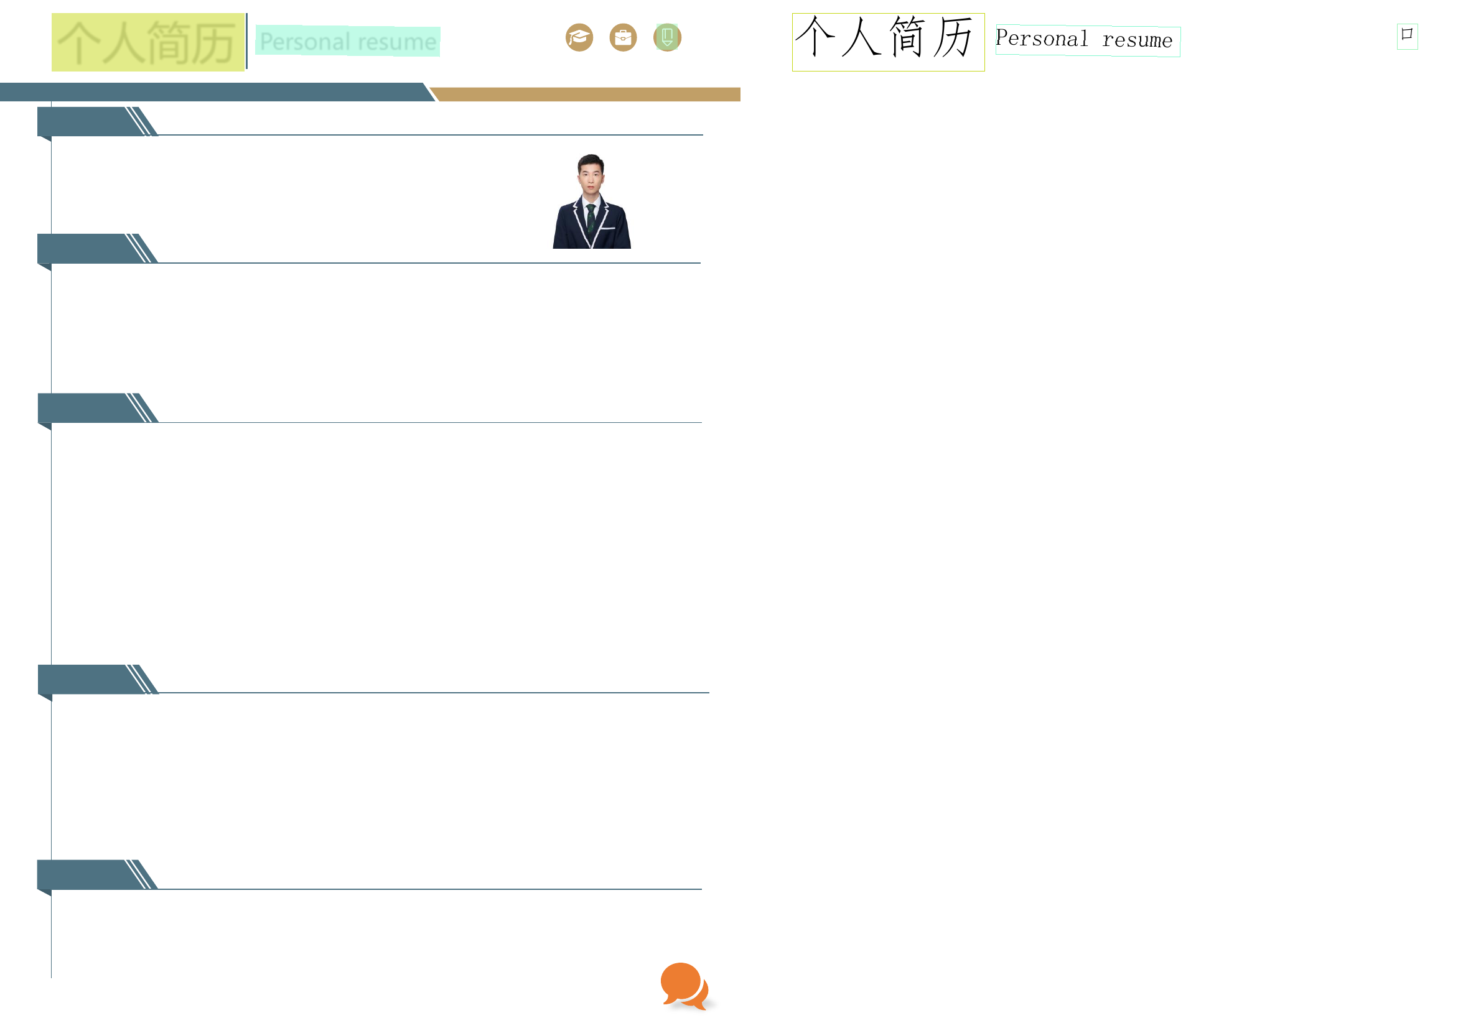This screenshot has width=1481, height=1018.
Task: Click the briefcase icon in the header
Action: tap(623, 38)
